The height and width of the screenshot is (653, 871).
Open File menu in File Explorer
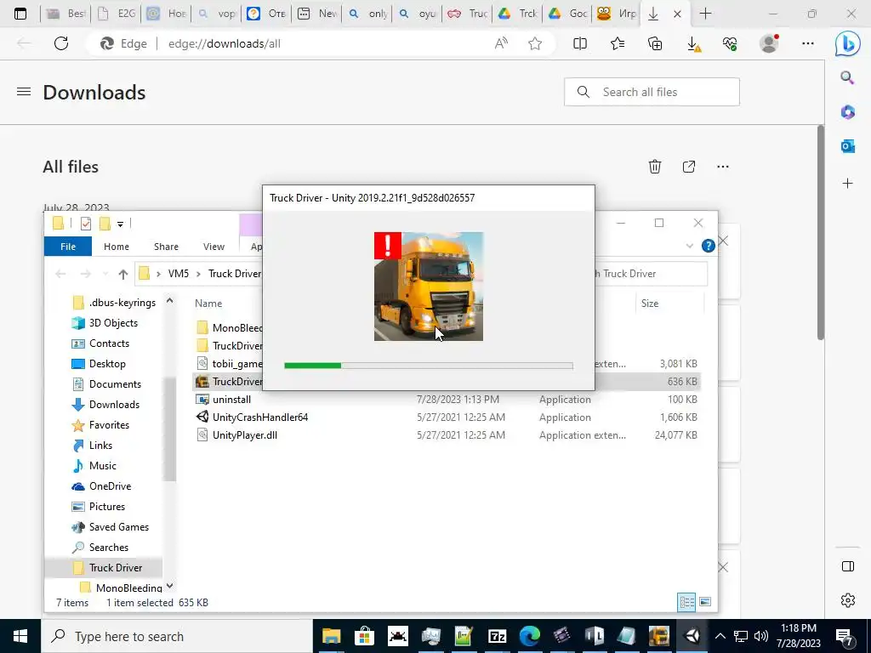coord(68,247)
